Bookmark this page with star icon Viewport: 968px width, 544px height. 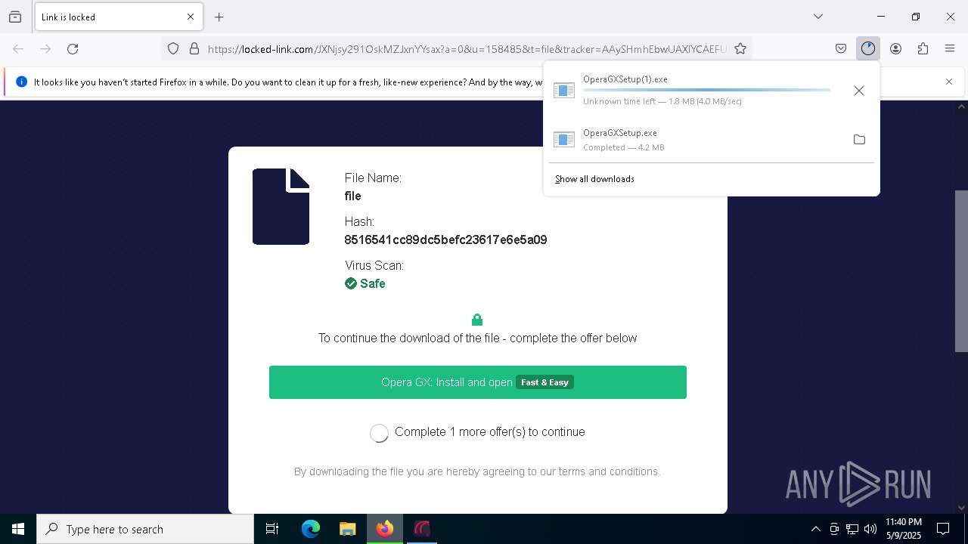click(x=740, y=49)
